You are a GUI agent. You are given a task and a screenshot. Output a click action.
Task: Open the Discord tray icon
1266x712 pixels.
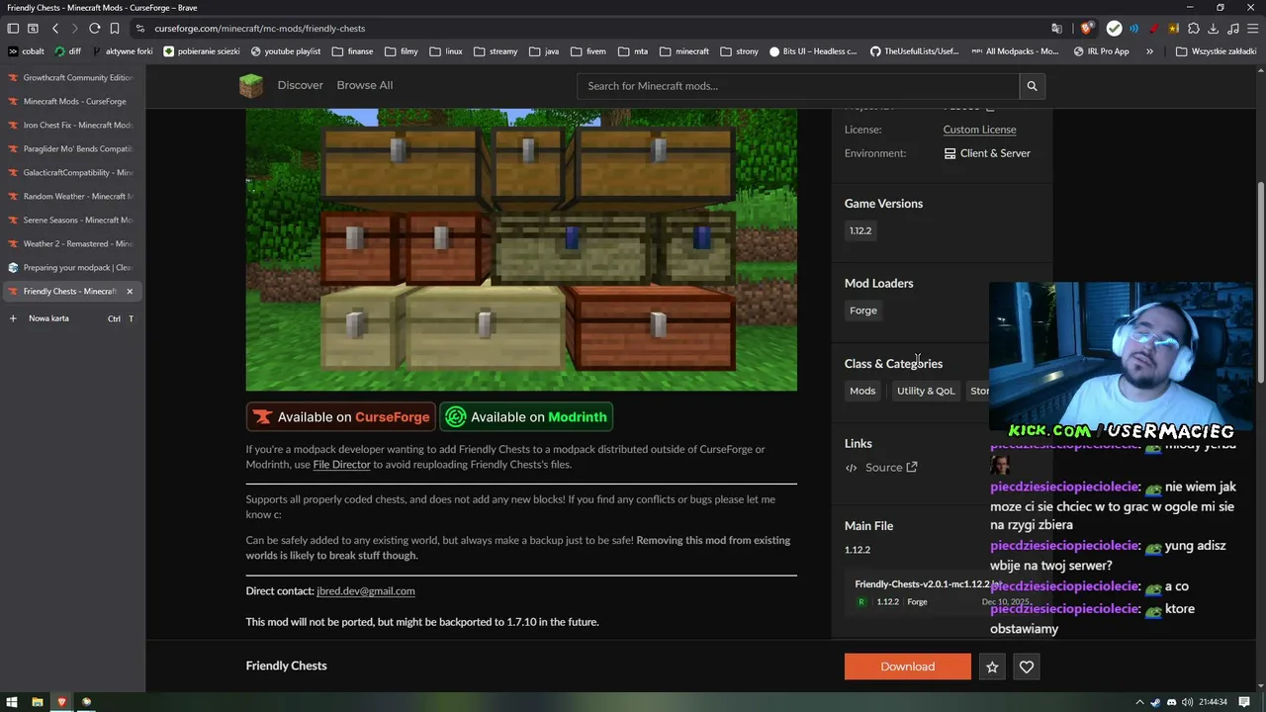click(x=1171, y=702)
